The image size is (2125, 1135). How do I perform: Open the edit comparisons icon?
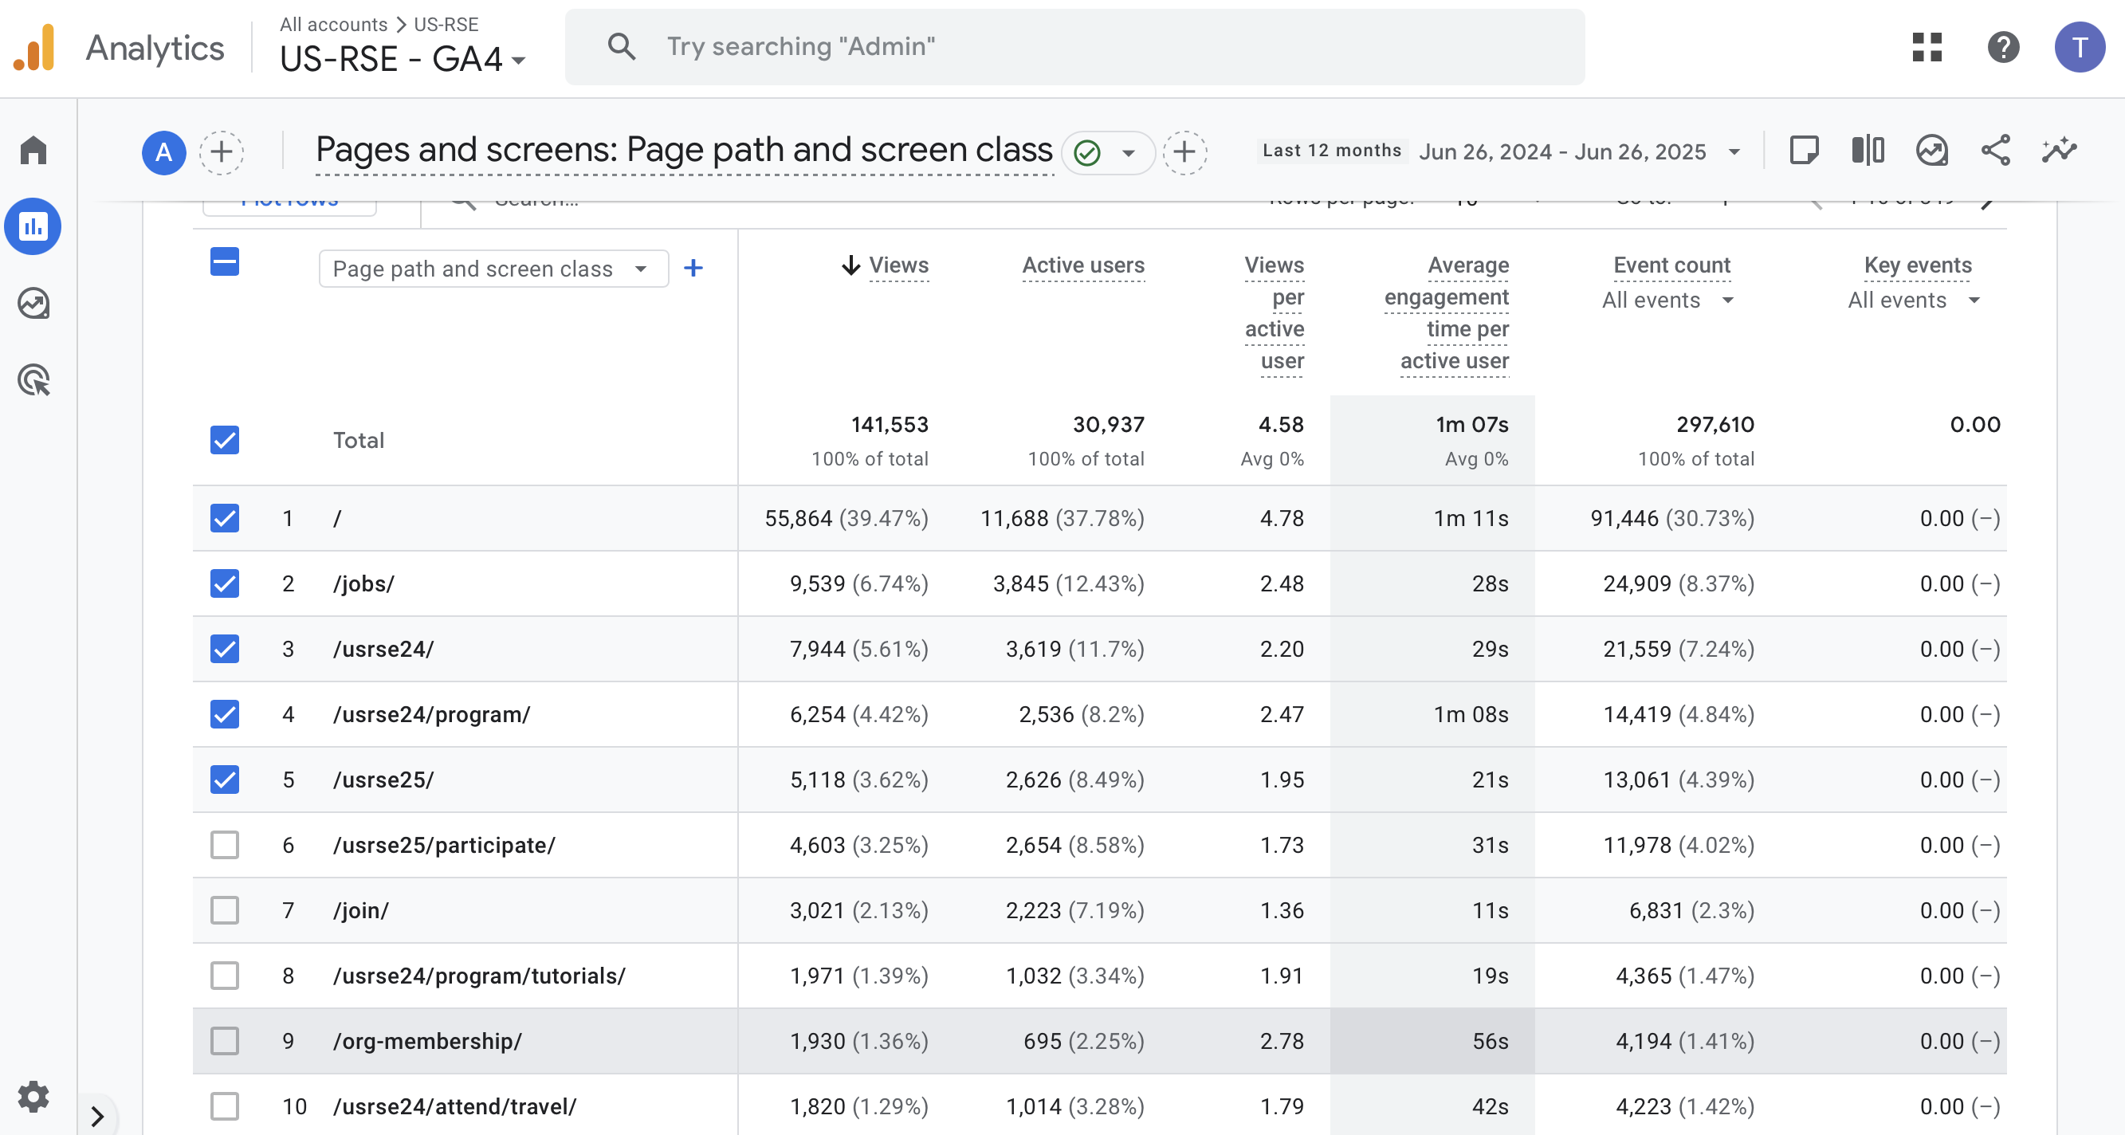1868,151
